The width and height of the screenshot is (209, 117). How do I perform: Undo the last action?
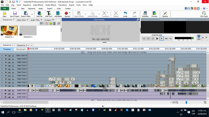coord(125,14)
